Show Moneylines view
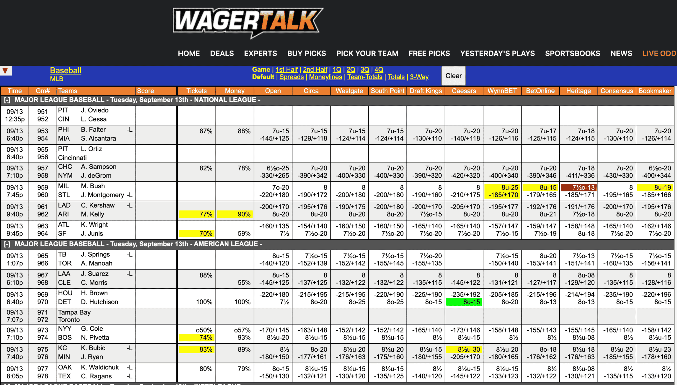This screenshot has height=385, width=677. [x=325, y=77]
